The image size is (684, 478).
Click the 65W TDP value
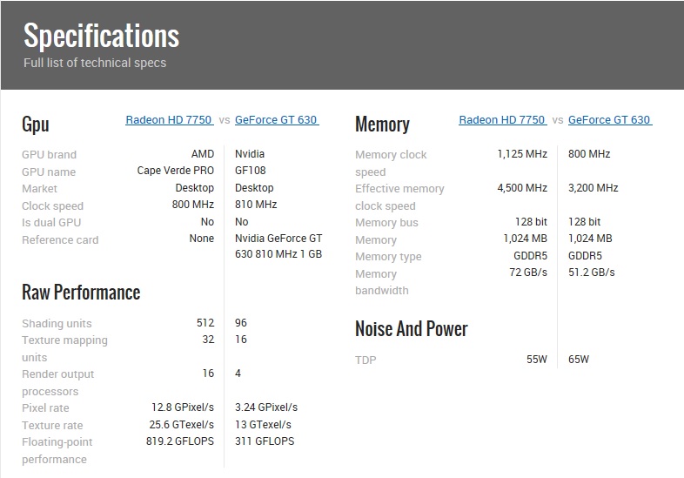579,360
